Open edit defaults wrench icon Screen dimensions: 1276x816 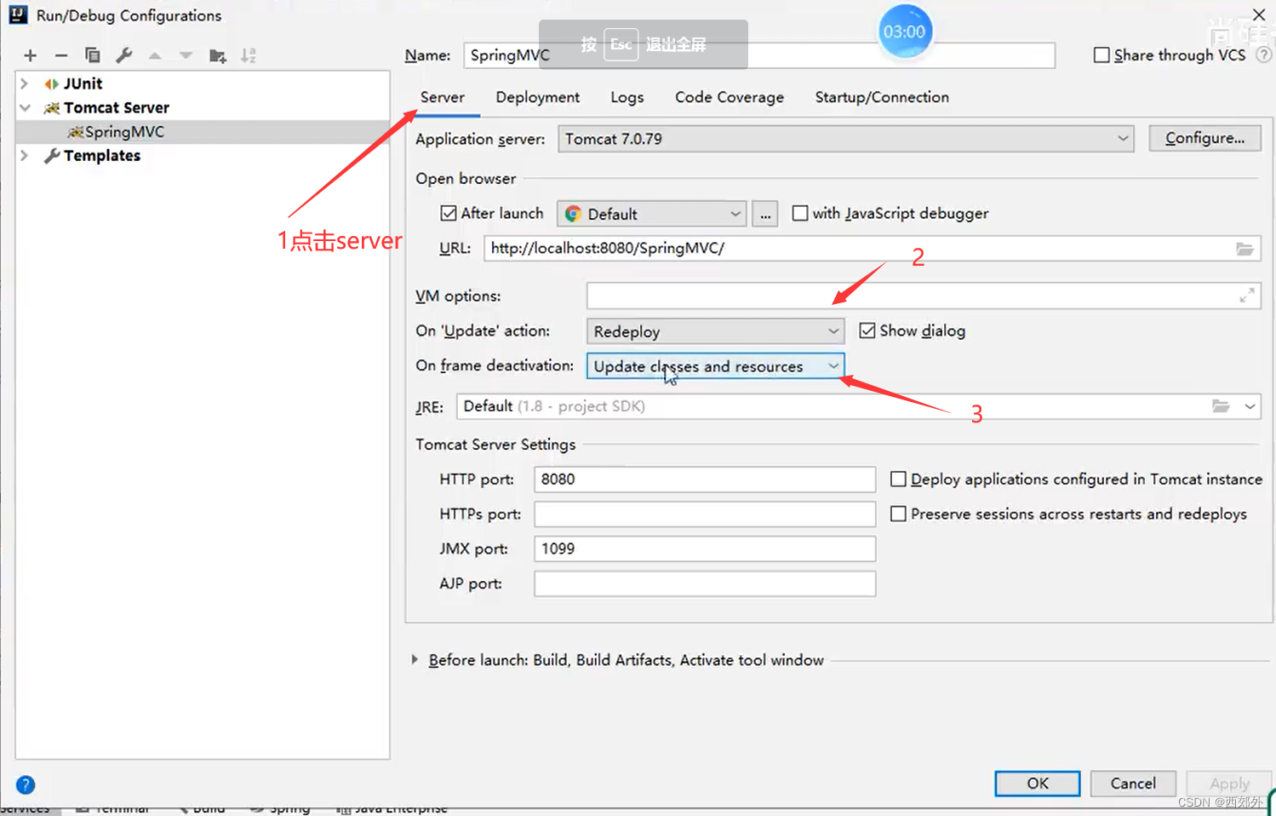124,55
